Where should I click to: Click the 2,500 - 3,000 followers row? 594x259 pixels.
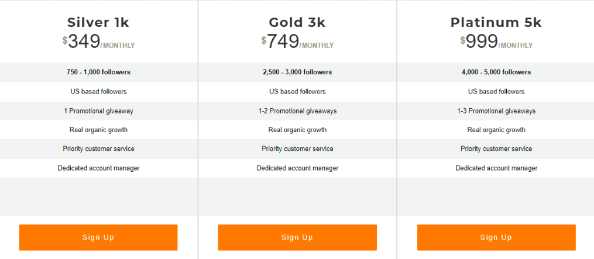pyautogui.click(x=297, y=72)
